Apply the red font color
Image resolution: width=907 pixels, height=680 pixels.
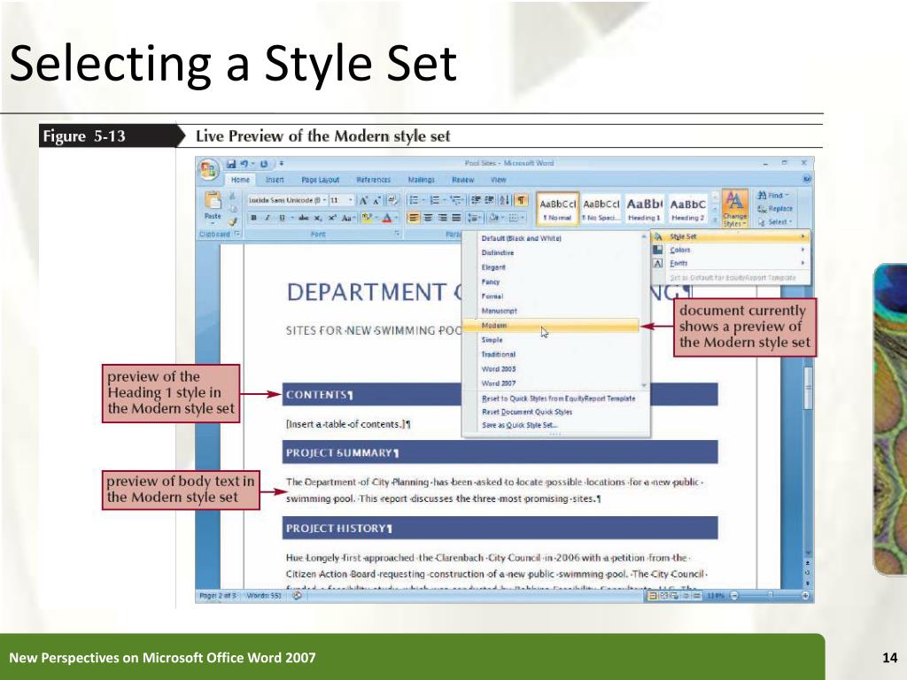[388, 218]
